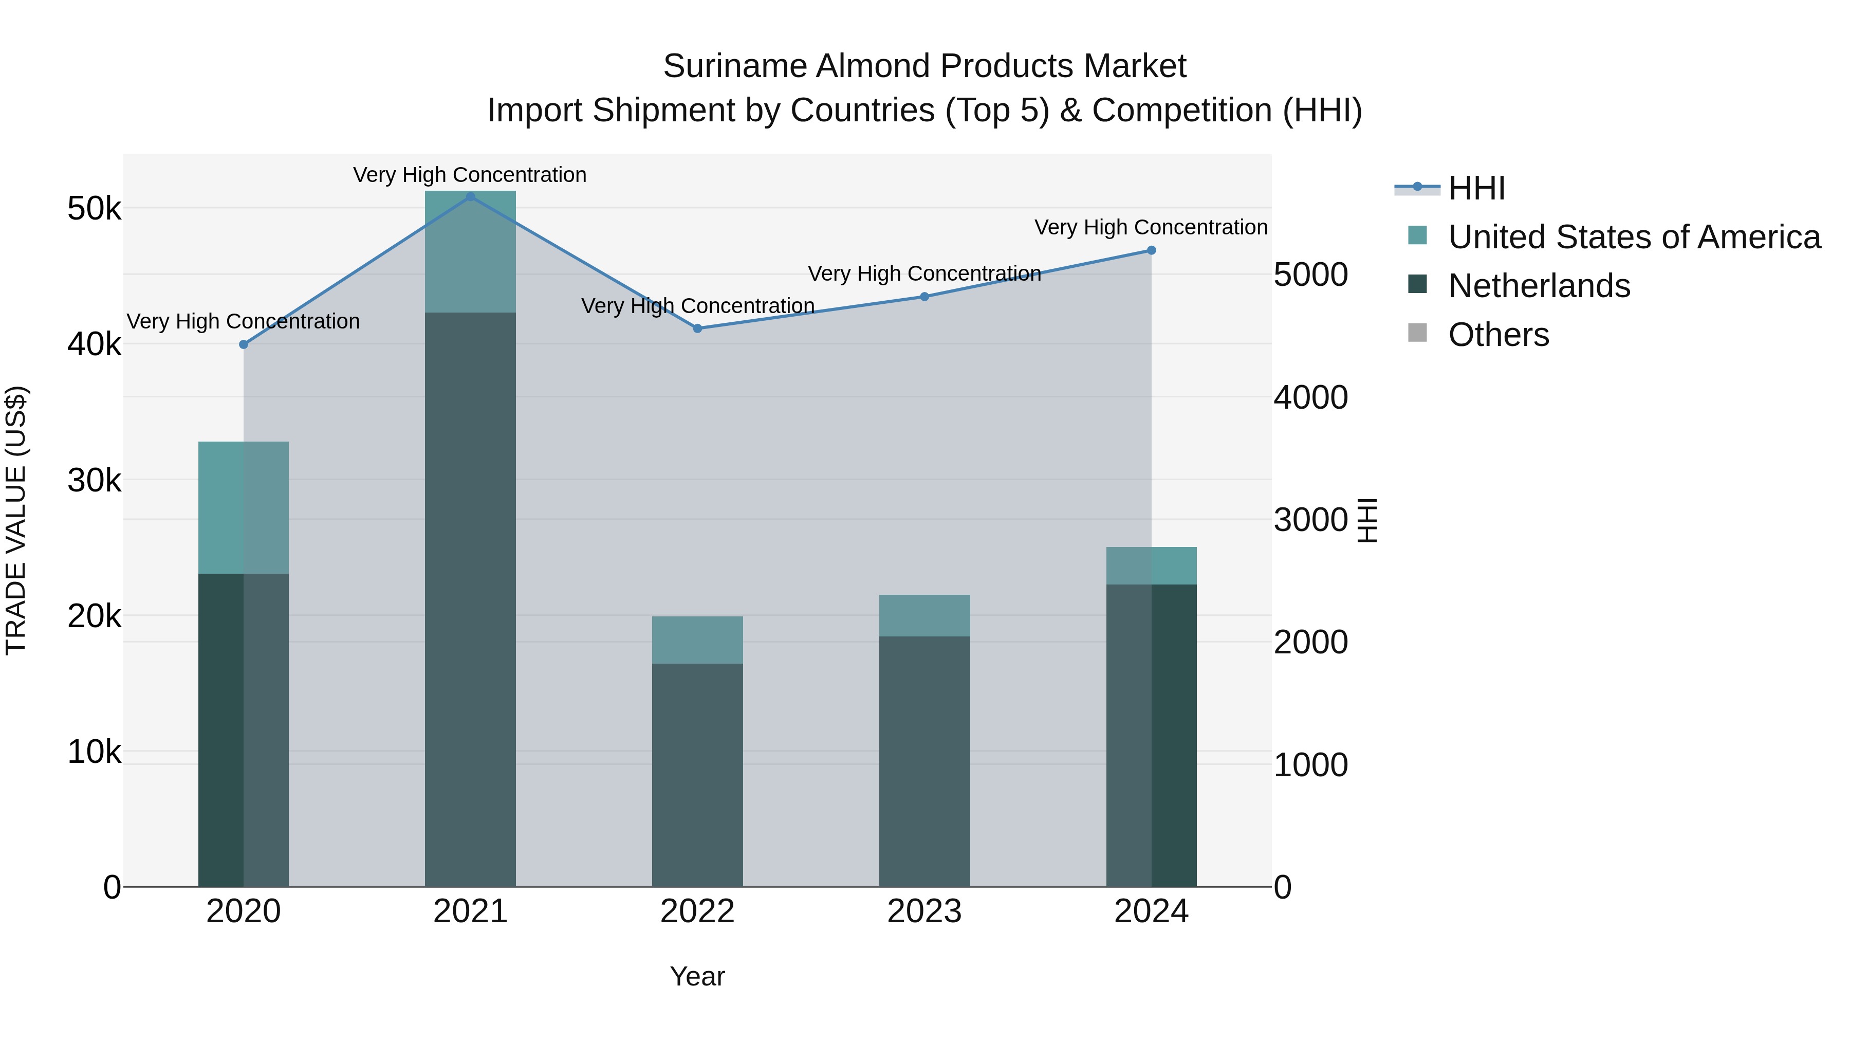Click the 50k trade value tick
Viewport: 1850px width, 1041px height.
[94, 209]
